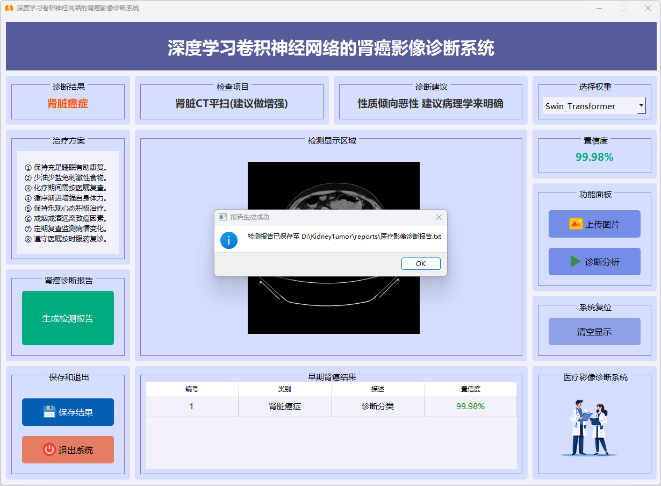Viewport: 661px width, 486px height.
Task: Open the Swin_Transformer weight dropdown arrow
Action: pyautogui.click(x=641, y=106)
